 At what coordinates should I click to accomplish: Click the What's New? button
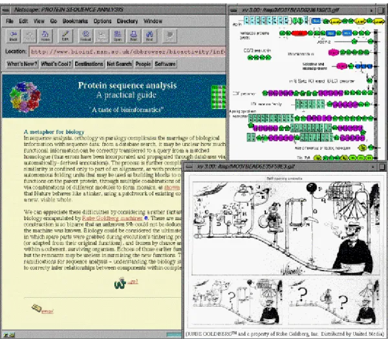click(x=22, y=64)
